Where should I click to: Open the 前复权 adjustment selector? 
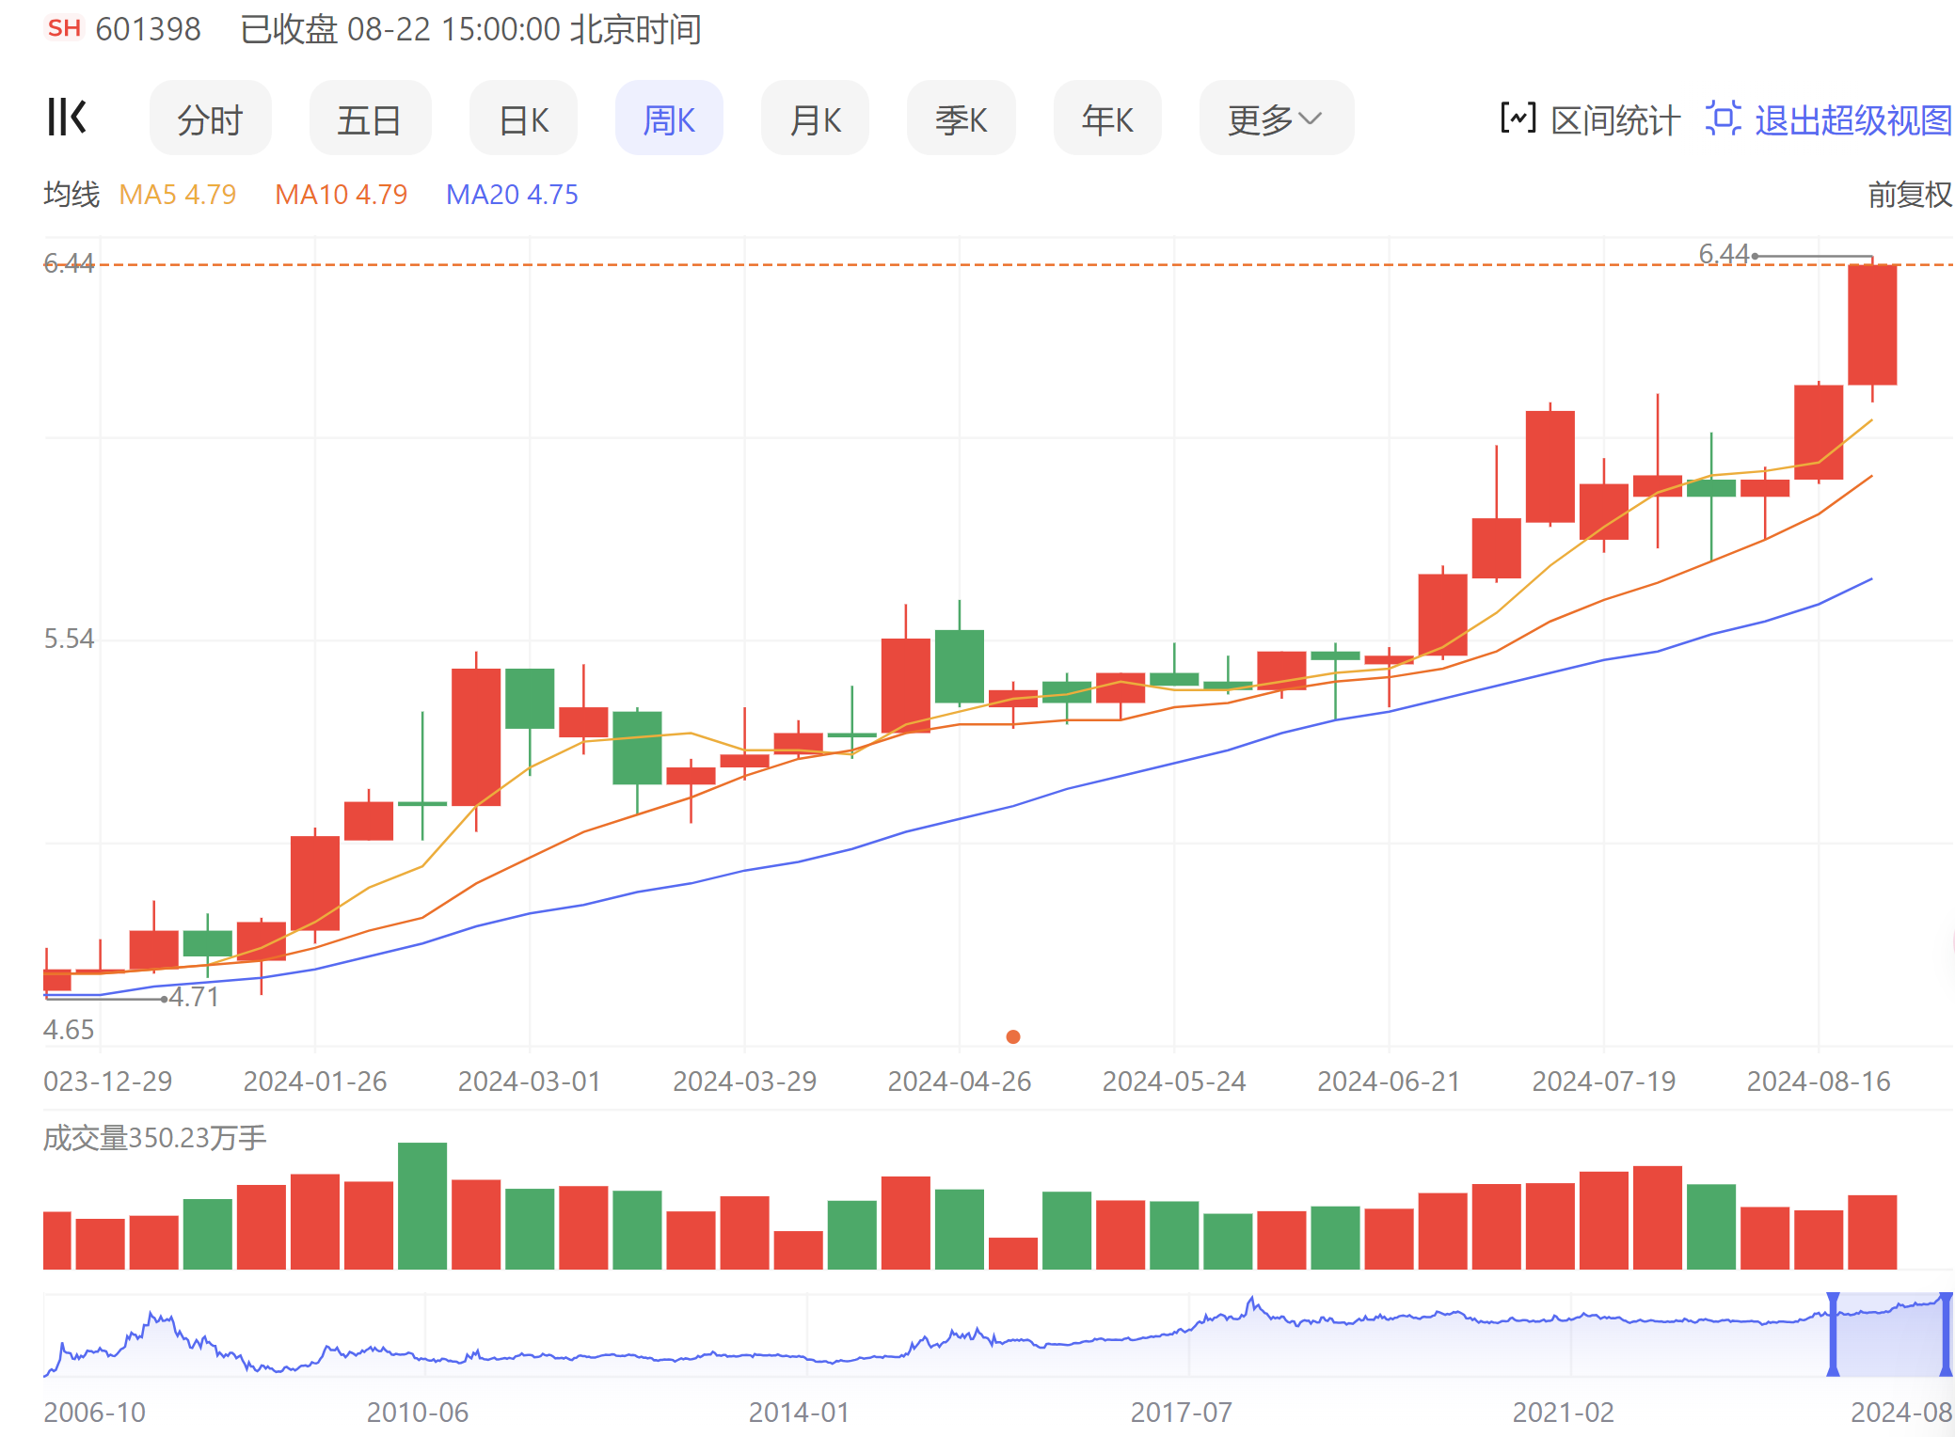point(1909,195)
